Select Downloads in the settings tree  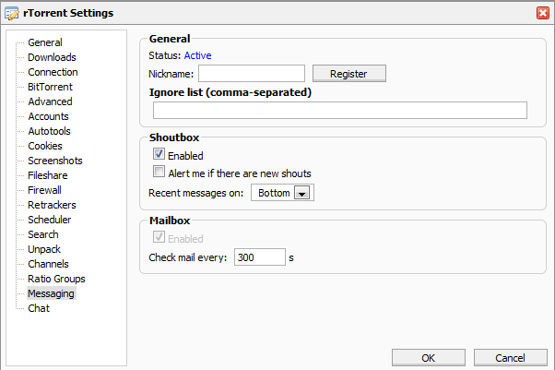pyautogui.click(x=52, y=57)
